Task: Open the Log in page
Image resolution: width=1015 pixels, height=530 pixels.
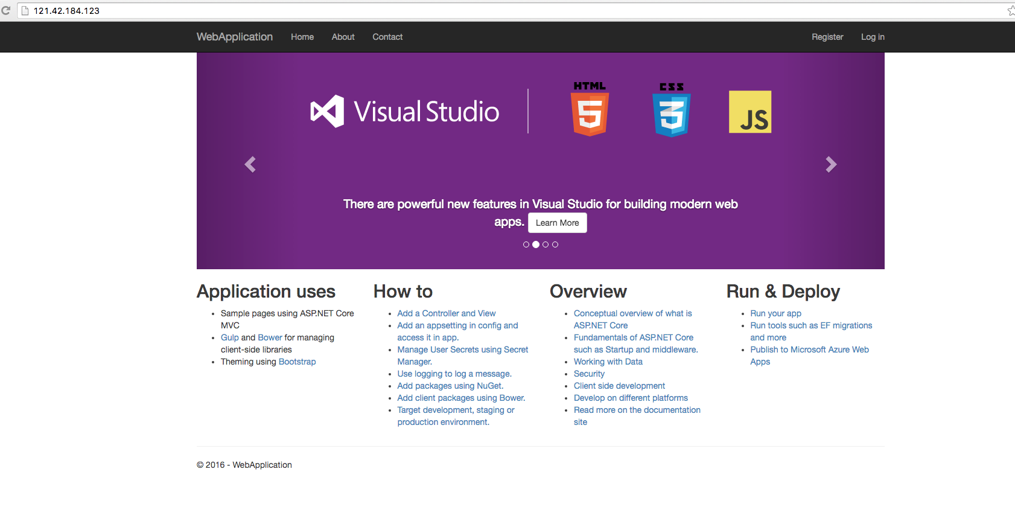Action: (x=873, y=37)
